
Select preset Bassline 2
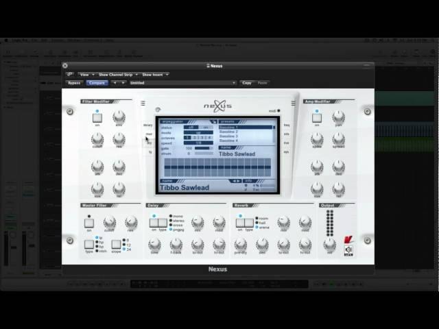coord(246,132)
